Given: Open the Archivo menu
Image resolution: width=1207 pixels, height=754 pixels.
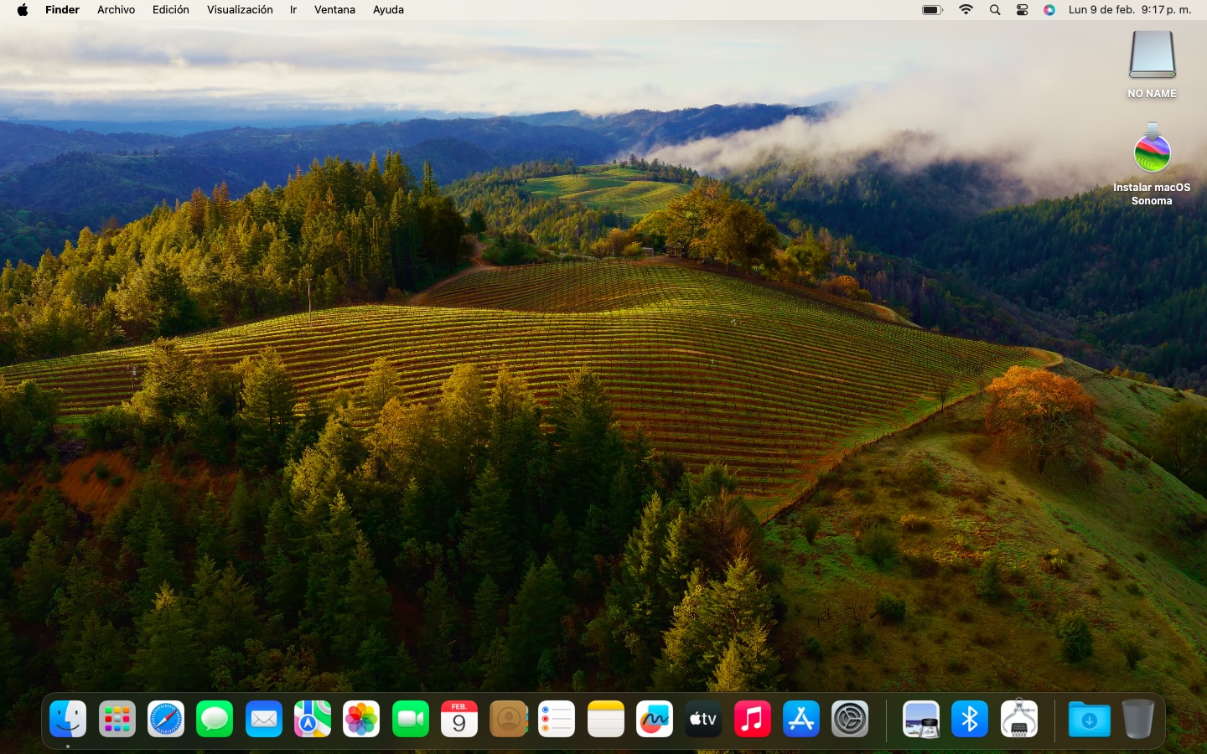Looking at the screenshot, I should [116, 10].
